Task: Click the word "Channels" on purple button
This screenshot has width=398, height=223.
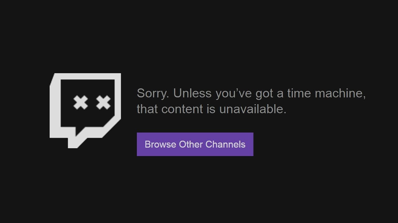Action: [x=225, y=144]
